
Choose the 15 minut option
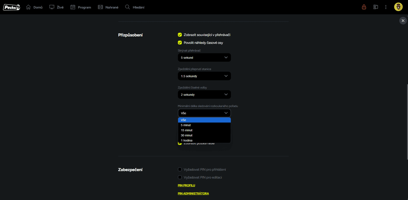[x=204, y=130]
